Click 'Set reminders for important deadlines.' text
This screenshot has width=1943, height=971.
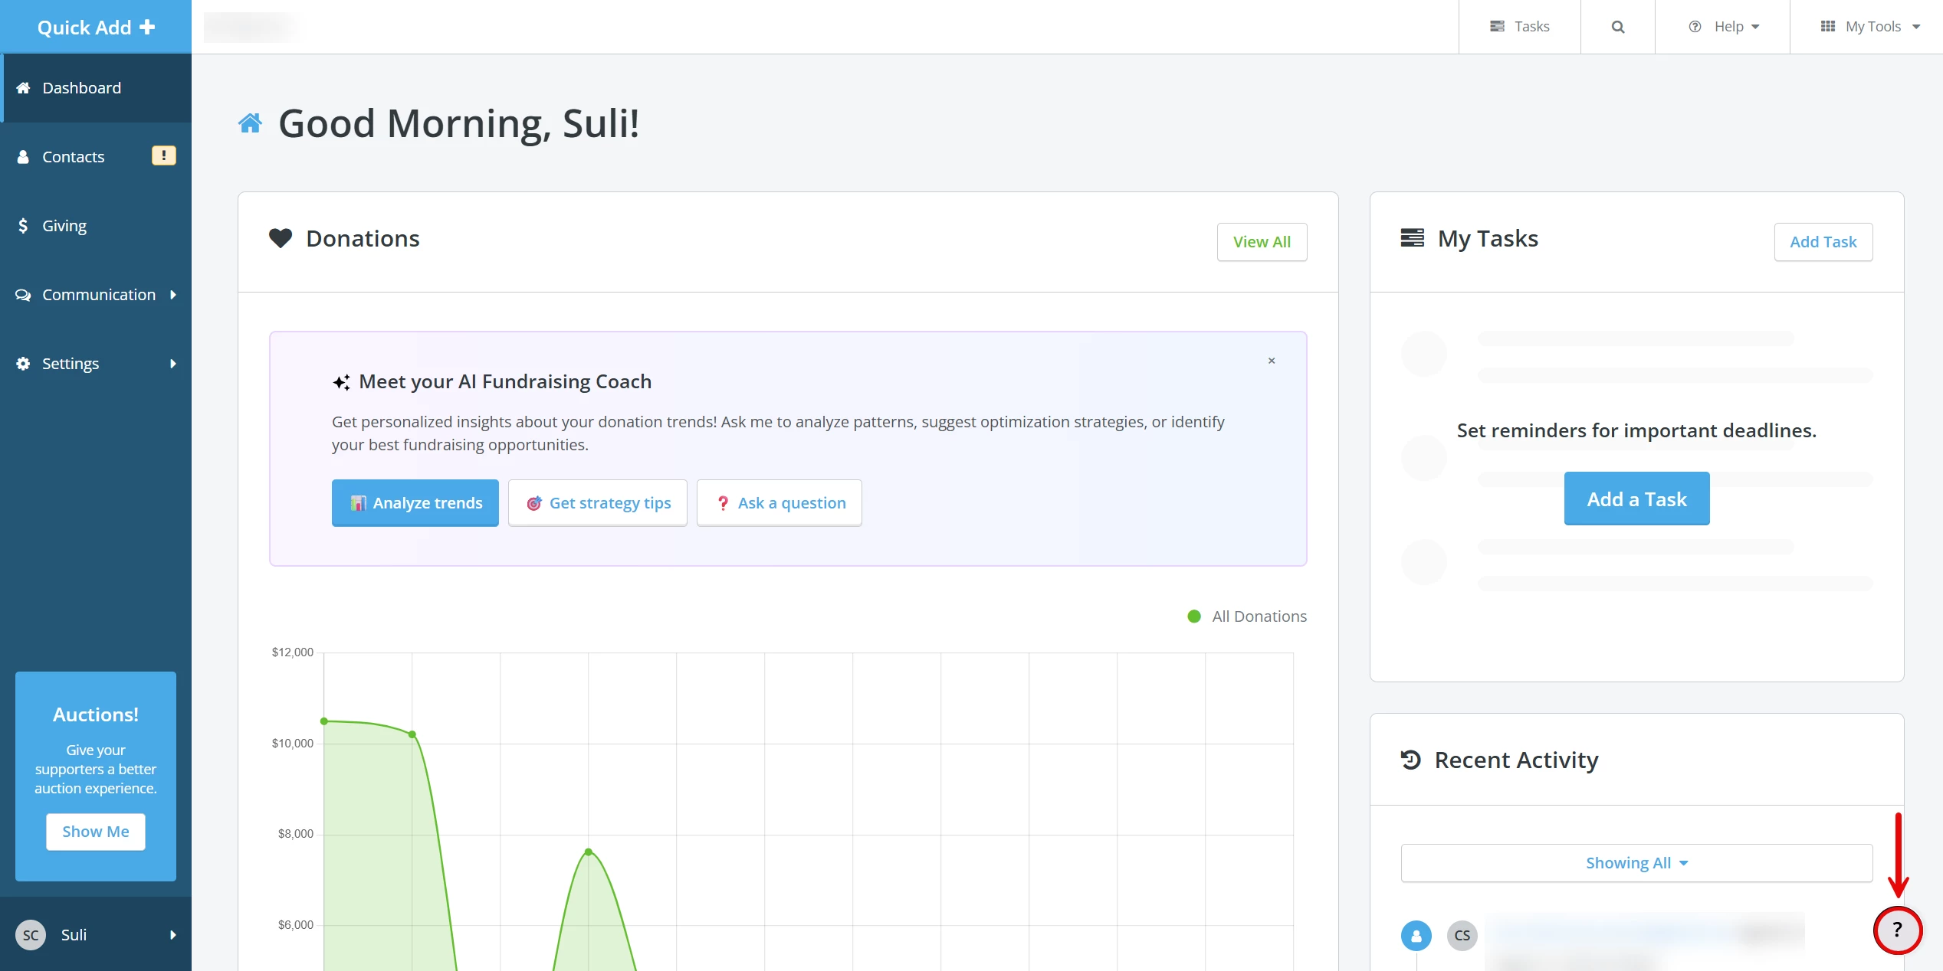click(1637, 431)
